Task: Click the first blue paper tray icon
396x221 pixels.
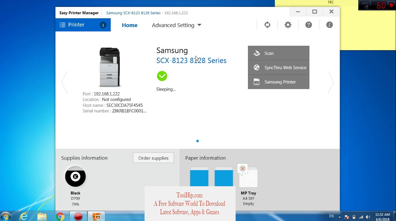Action: 199,177
